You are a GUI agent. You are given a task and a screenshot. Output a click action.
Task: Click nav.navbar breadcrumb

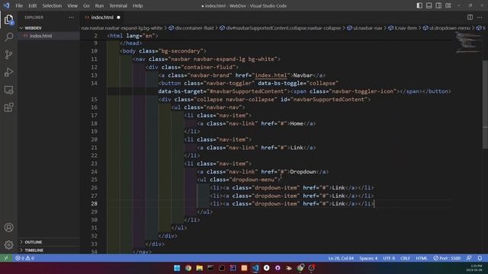coord(122,28)
